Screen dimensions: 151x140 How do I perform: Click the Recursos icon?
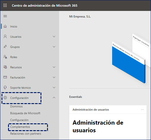click(5, 67)
